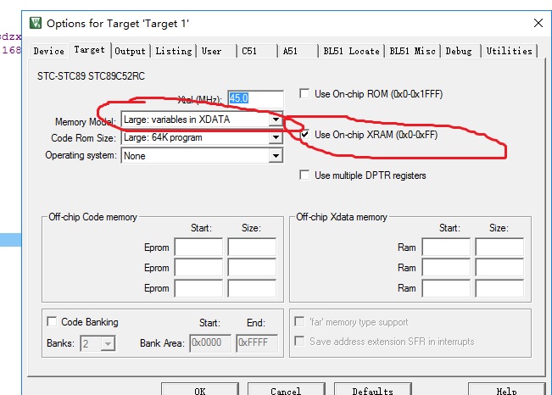Click the Bank Area Start field

point(210,343)
